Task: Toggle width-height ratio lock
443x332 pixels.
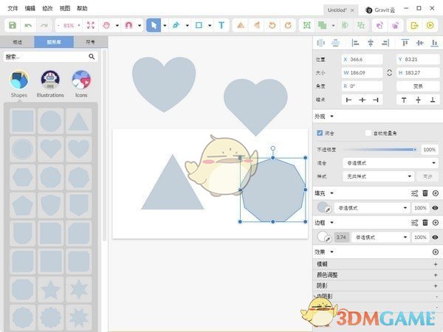Action: 389,72
